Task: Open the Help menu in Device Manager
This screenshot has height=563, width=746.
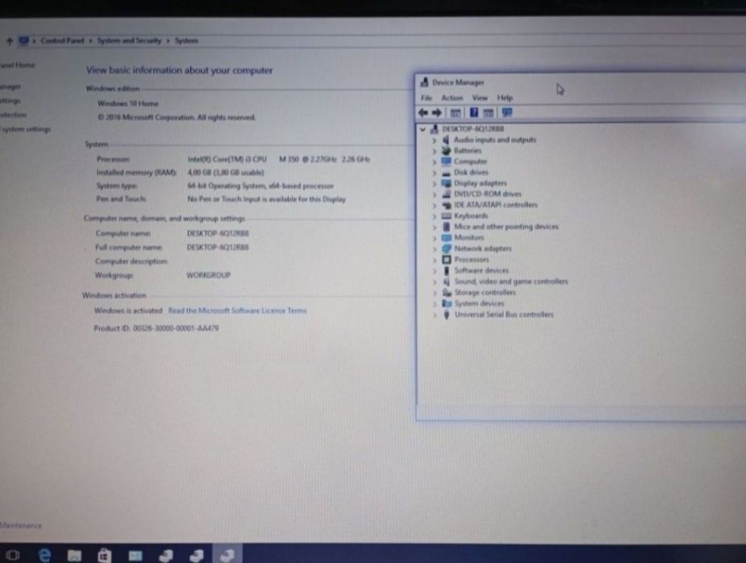Action: click(505, 98)
